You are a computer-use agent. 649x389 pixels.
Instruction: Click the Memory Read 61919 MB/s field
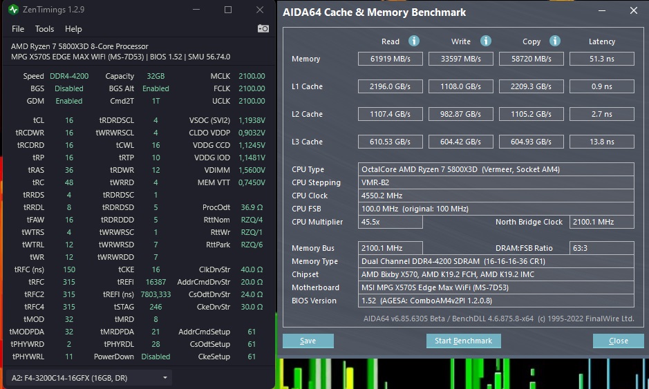tap(391, 59)
